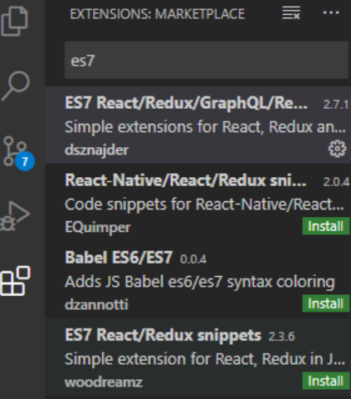The height and width of the screenshot is (399, 351).
Task: Select the Extensions view icon
Action: (x=16, y=281)
